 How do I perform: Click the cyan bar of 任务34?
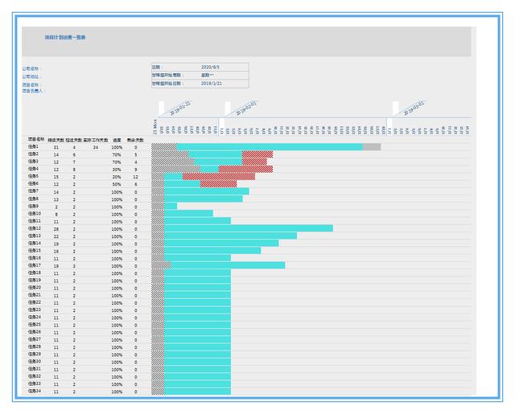(x=198, y=391)
